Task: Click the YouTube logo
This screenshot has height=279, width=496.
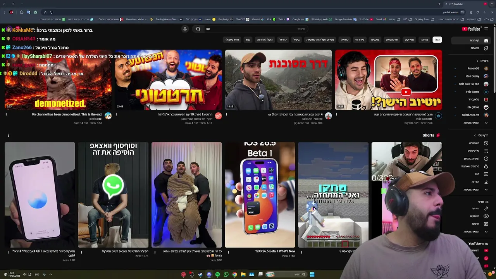Action: pos(471,29)
